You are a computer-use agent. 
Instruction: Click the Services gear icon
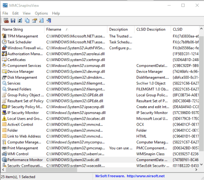(x=4, y=83)
